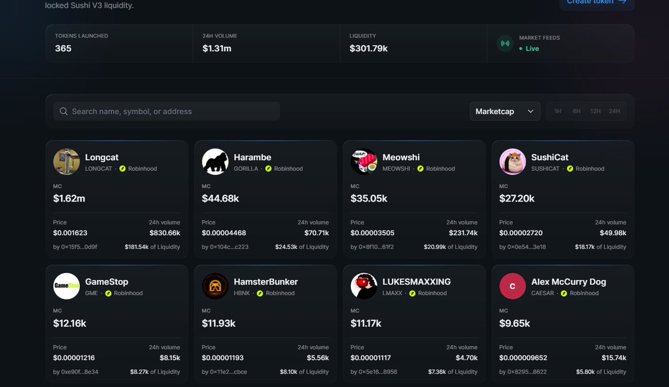Click Meowshi 24h volume $231.74k
Screen dimensions: 669x387
(x=463, y=233)
